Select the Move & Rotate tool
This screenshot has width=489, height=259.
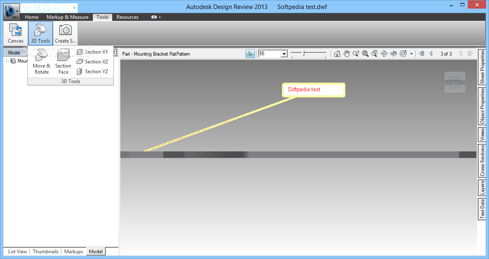tap(41, 62)
